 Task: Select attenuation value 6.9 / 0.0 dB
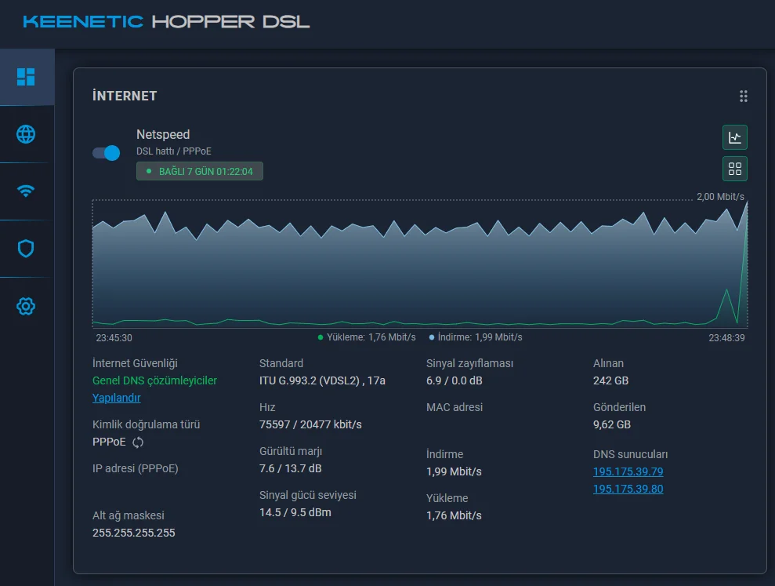[x=454, y=380]
